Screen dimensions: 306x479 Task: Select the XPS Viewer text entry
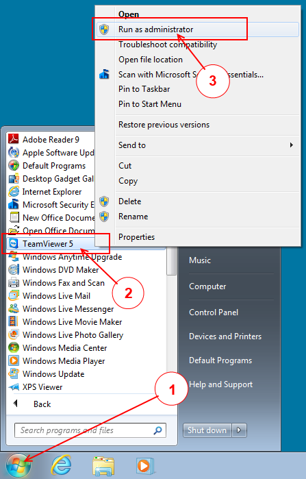(x=42, y=387)
